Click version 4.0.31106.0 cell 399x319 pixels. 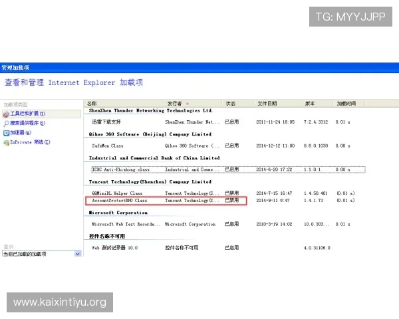point(317,248)
